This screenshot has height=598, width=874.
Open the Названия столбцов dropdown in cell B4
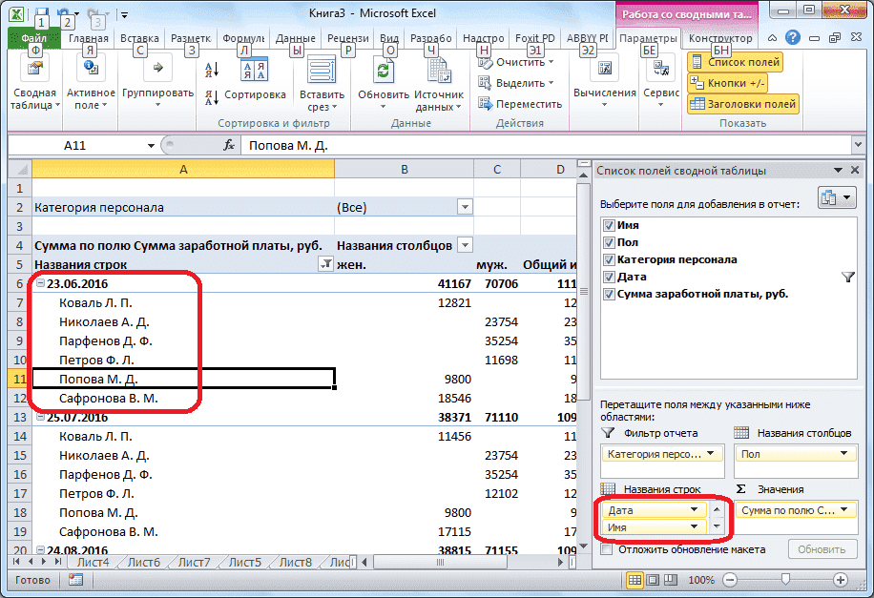(465, 245)
